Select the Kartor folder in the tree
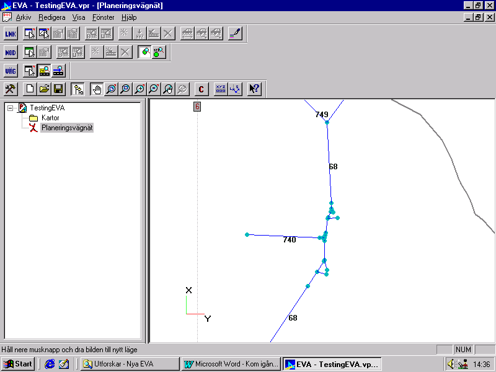This screenshot has height=372, width=496. coord(50,118)
